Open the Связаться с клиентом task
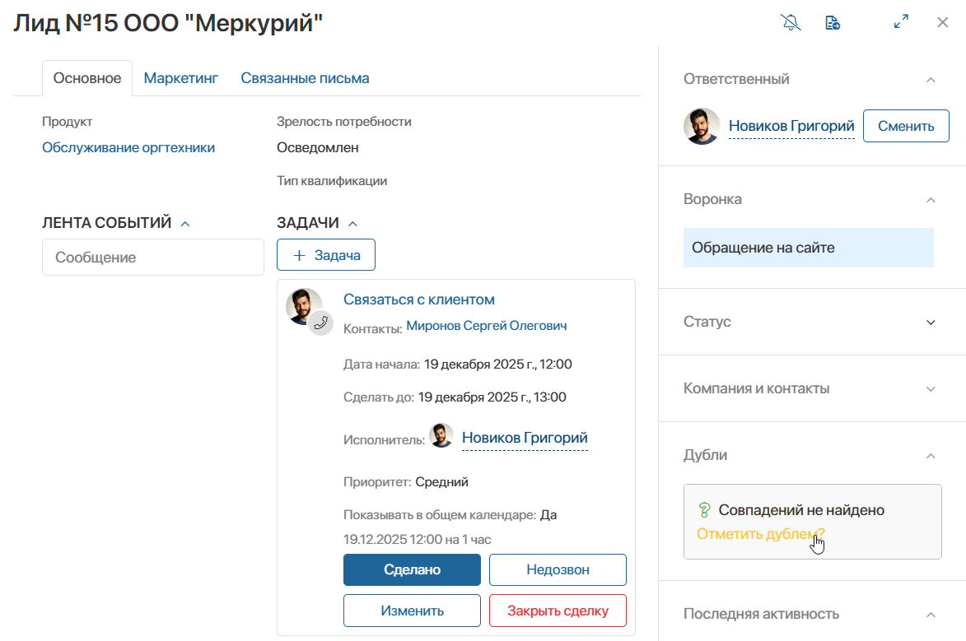 click(419, 300)
